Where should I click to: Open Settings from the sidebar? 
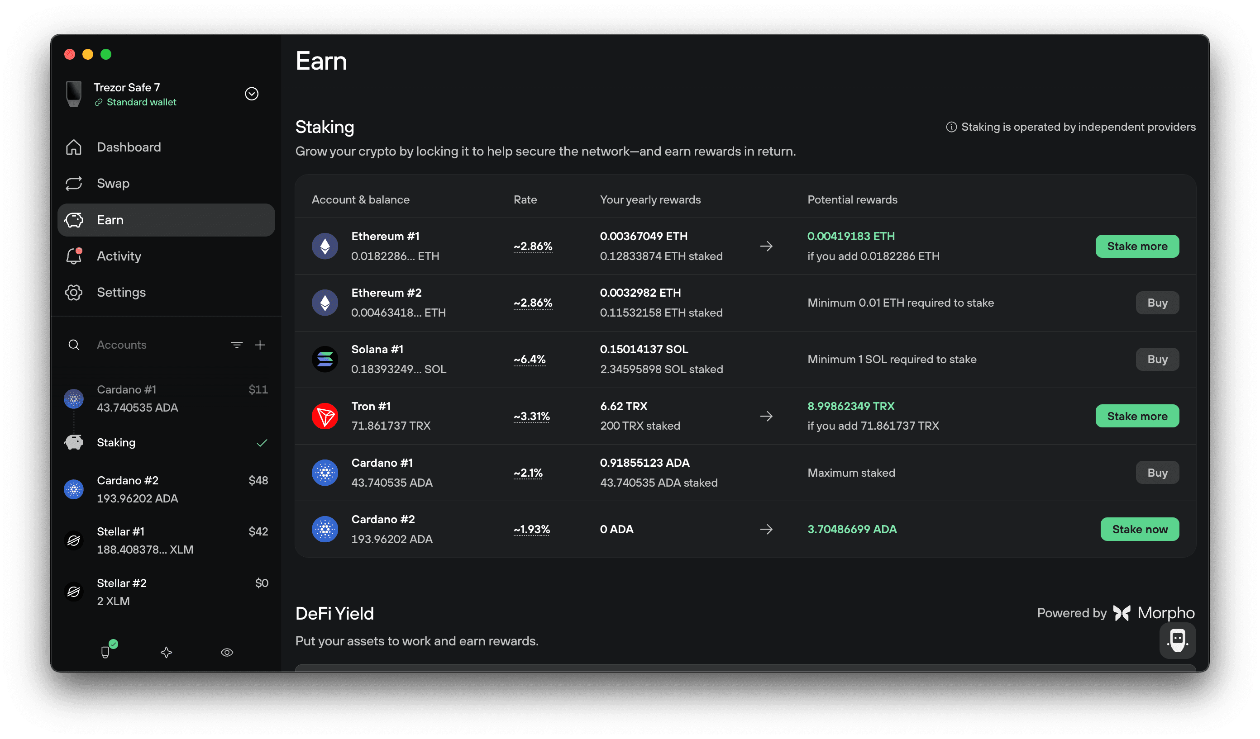166,292
